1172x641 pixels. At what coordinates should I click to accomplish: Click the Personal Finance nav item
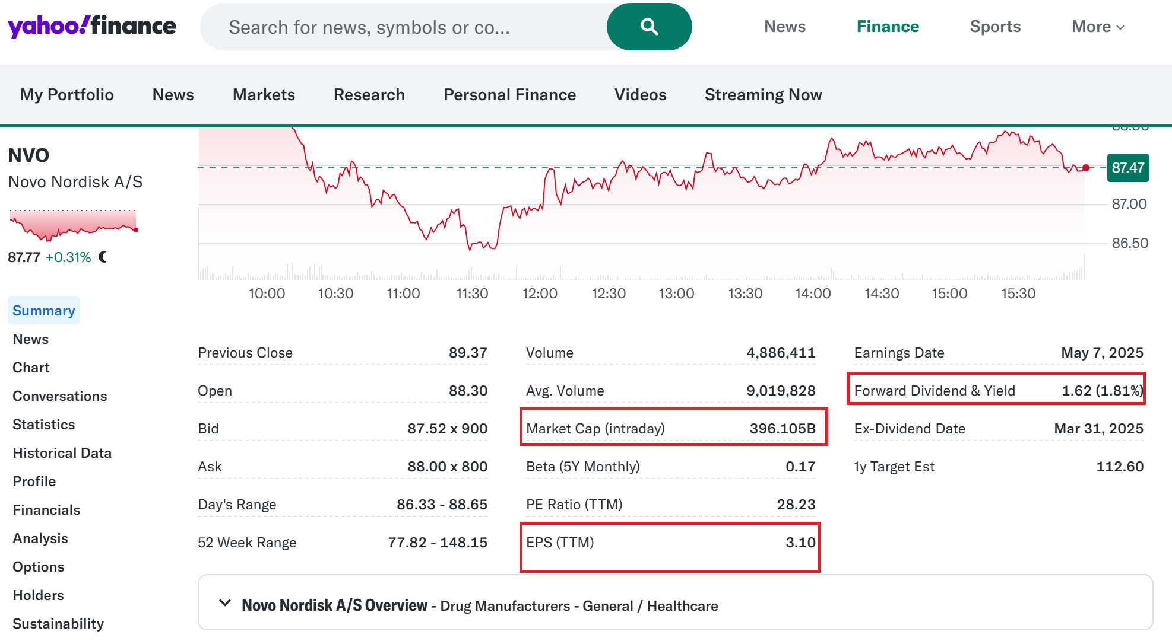(509, 95)
